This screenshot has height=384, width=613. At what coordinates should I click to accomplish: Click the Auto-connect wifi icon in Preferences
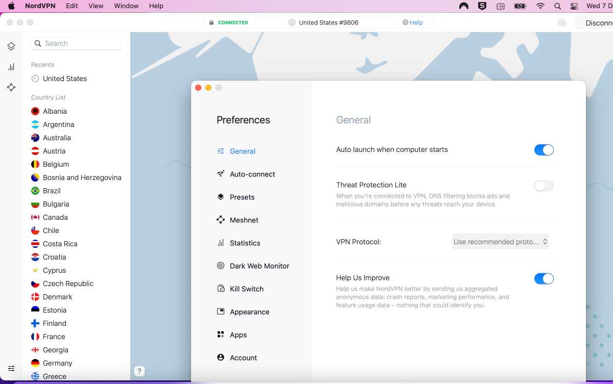click(x=221, y=174)
